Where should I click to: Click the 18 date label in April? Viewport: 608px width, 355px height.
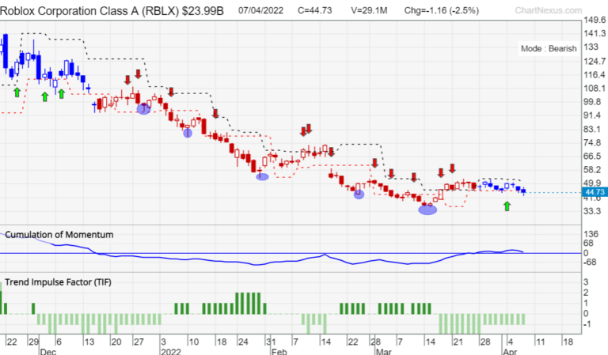coord(568,342)
